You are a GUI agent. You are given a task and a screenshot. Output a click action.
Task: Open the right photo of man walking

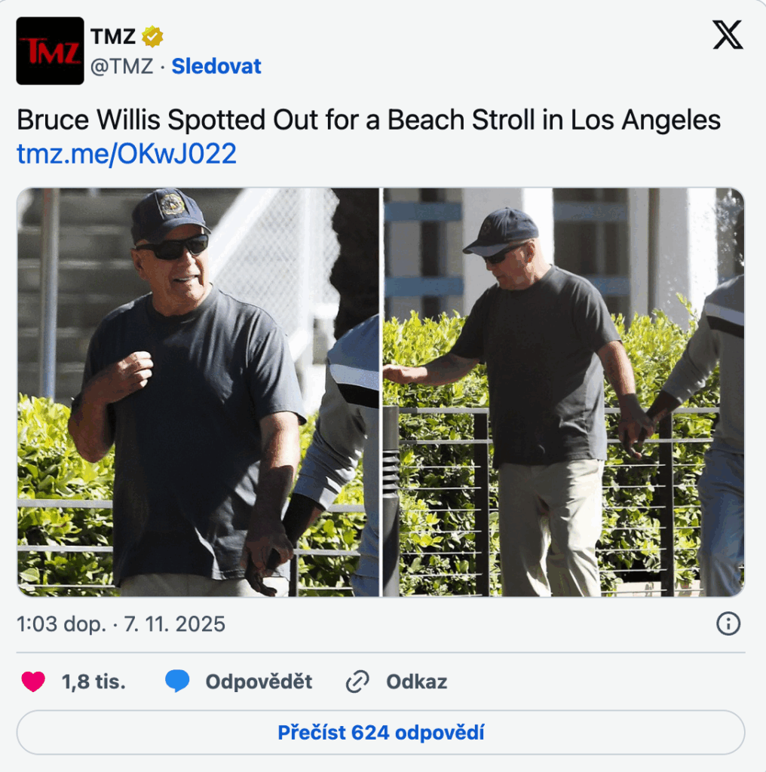point(564,392)
